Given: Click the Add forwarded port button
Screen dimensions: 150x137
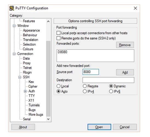Looking at the screenshot, I should tap(125, 72).
